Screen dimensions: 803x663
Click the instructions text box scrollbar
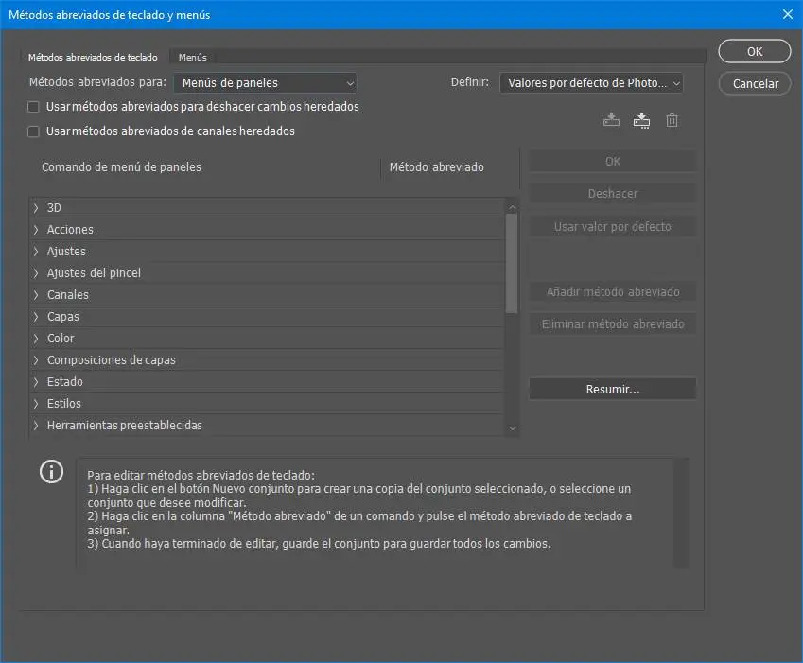(x=681, y=513)
